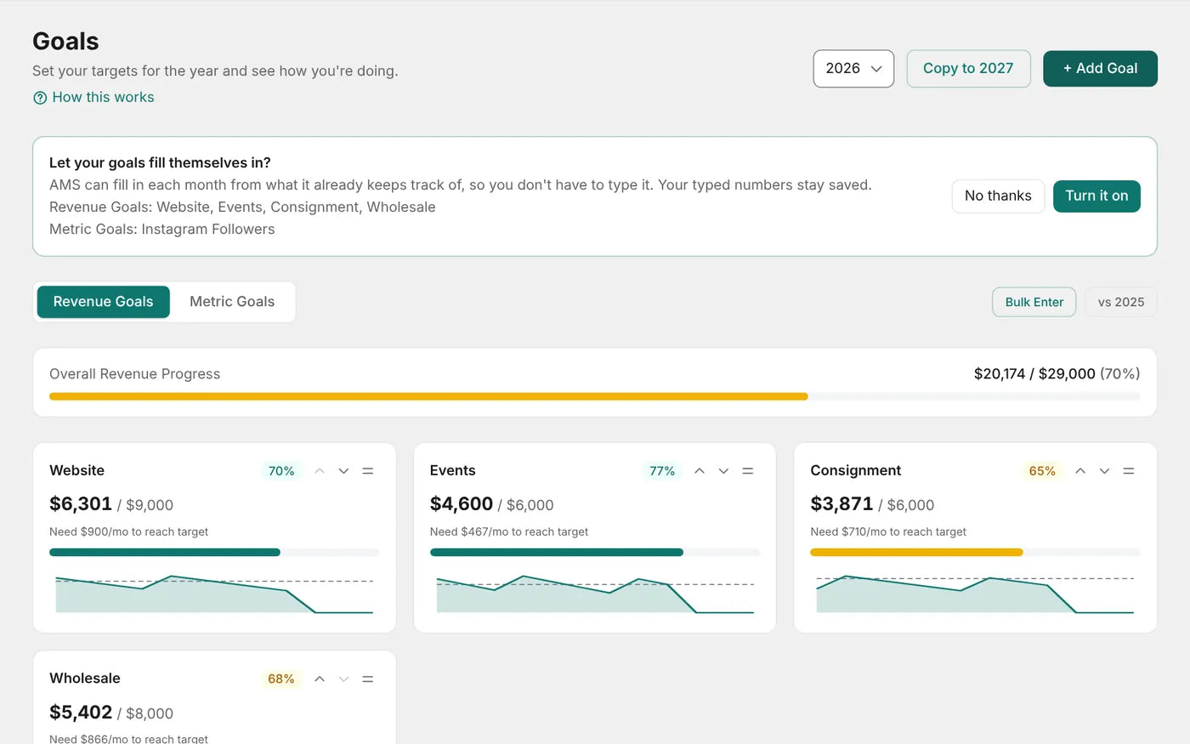This screenshot has width=1190, height=744.
Task: Move Consignment goal card up
Action: pos(1080,471)
